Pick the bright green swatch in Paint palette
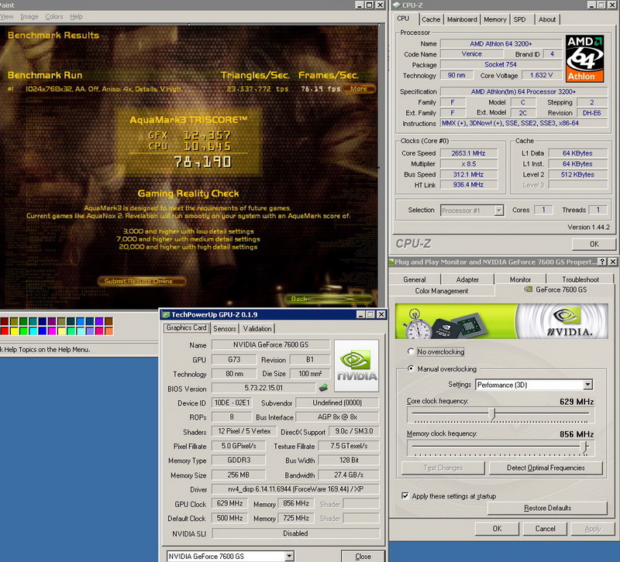The width and height of the screenshot is (620, 562). 24,331
